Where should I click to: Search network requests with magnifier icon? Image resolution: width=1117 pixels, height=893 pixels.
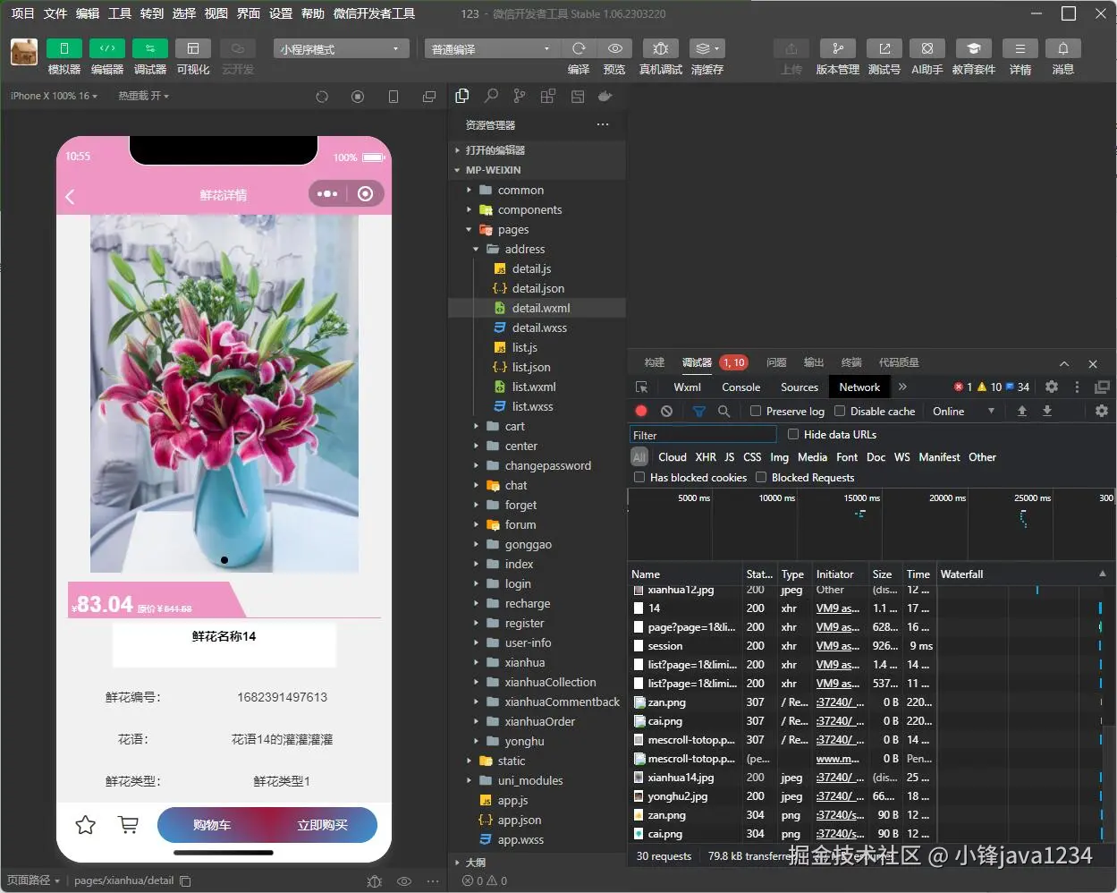(x=724, y=411)
